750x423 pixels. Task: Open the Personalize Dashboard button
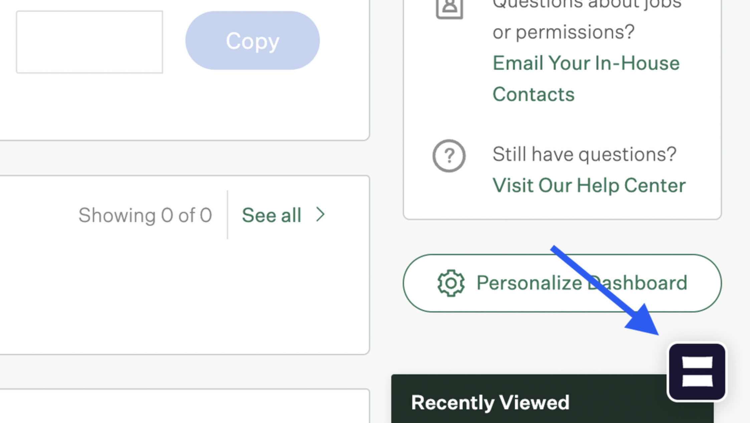pyautogui.click(x=562, y=283)
